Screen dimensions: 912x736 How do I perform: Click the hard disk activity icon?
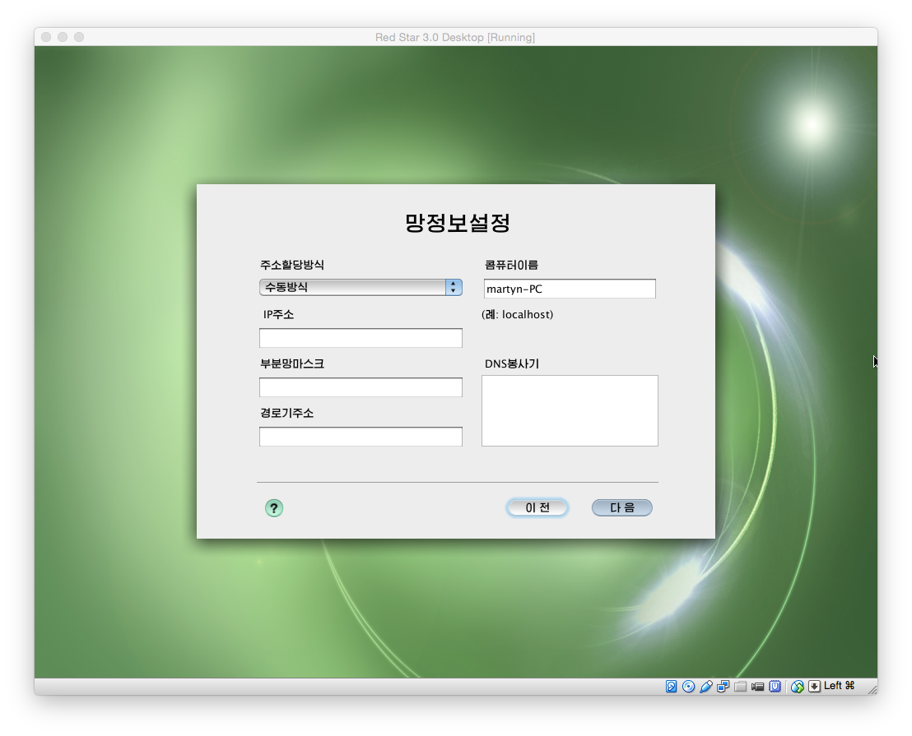click(x=672, y=686)
